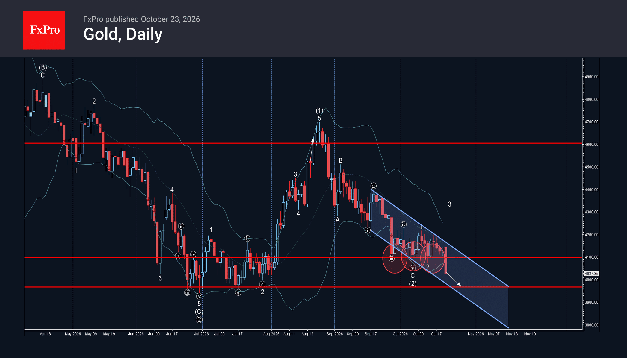The image size is (627, 358).
Task: Click the FxPro red logo
Action: [x=44, y=30]
